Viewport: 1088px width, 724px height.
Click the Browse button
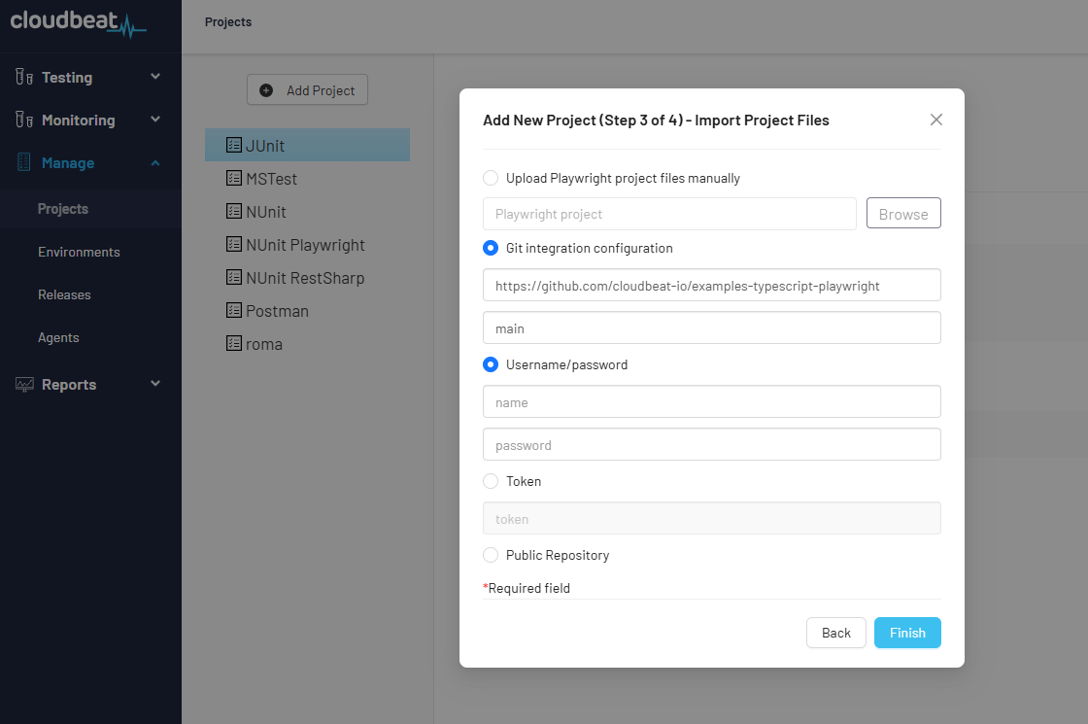point(903,213)
